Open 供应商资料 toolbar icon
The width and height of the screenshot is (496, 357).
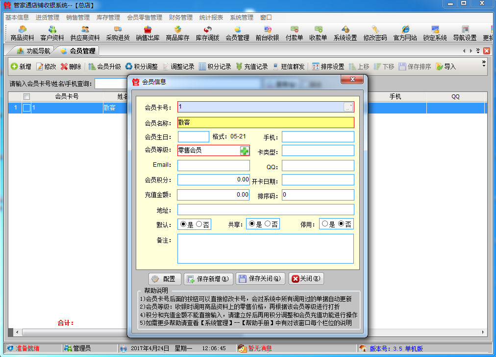(x=85, y=33)
